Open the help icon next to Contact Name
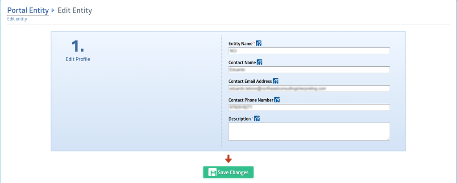 [260, 63]
